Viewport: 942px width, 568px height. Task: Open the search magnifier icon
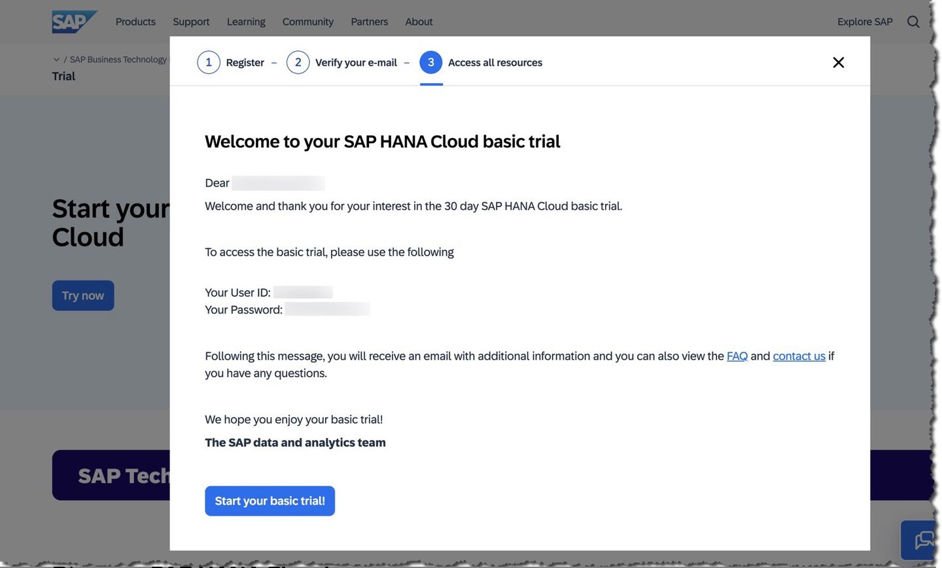913,22
